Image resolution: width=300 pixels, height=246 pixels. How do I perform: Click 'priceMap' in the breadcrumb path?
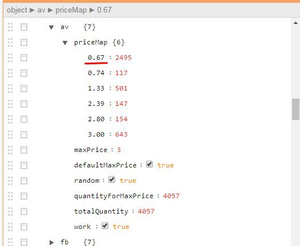coord(71,10)
